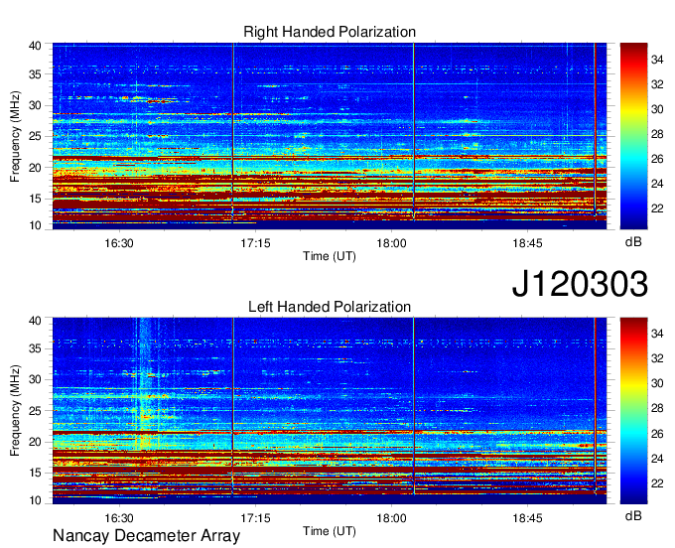
Task: Click the 16:30 tick label on the bottom plot
Action: pos(119,518)
